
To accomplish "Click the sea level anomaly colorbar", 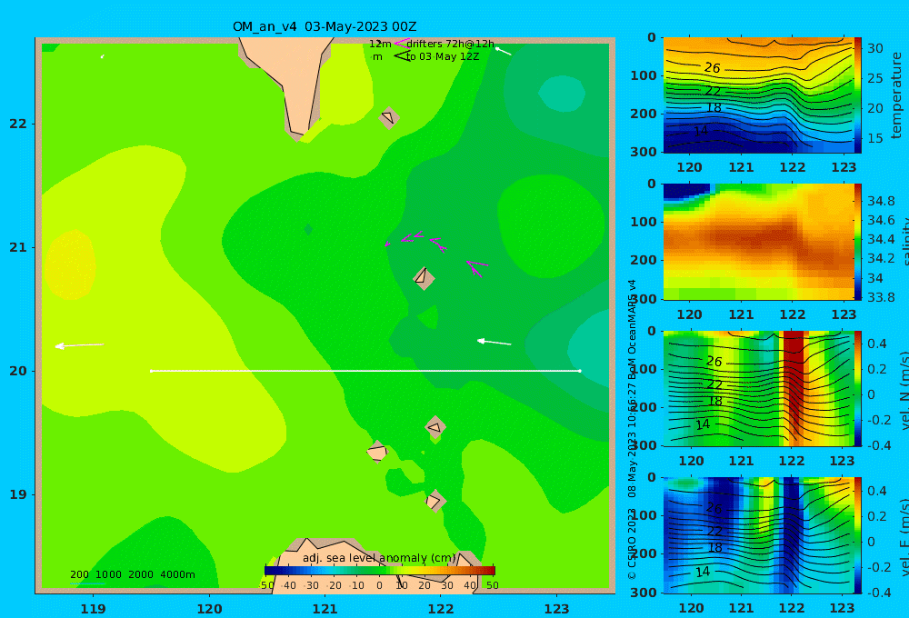I will (380, 571).
